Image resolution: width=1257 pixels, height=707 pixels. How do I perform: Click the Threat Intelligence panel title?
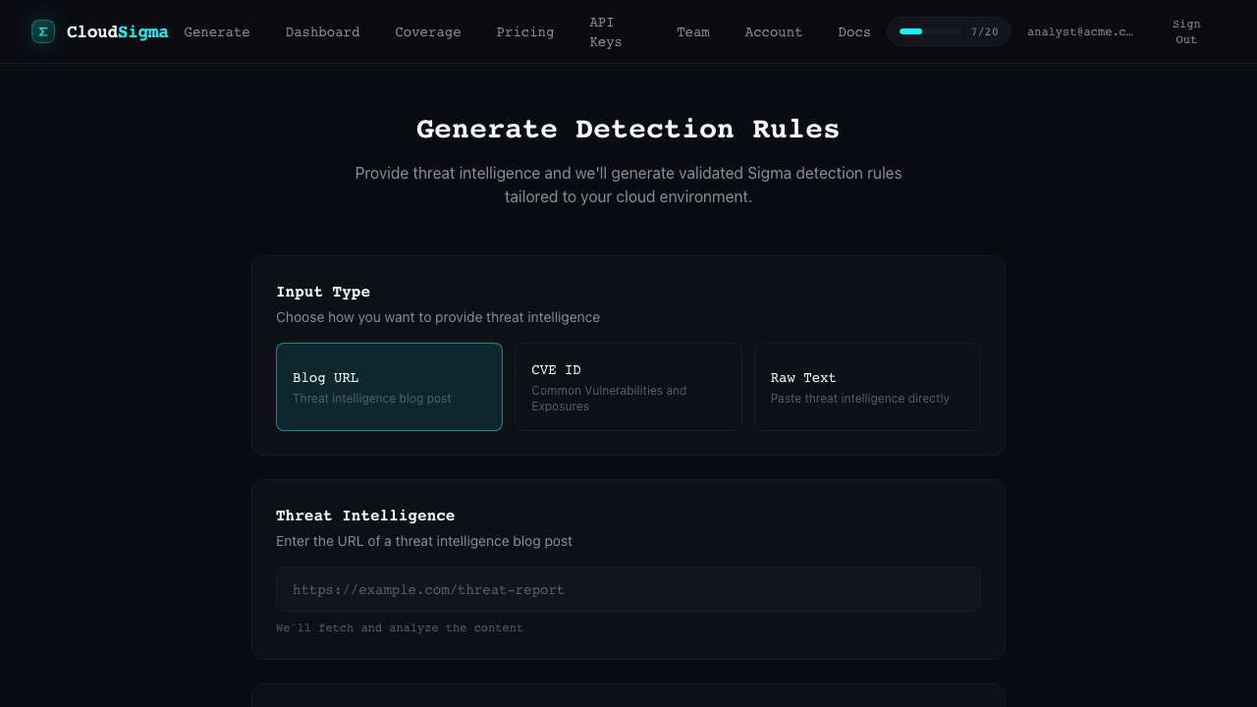365,516
